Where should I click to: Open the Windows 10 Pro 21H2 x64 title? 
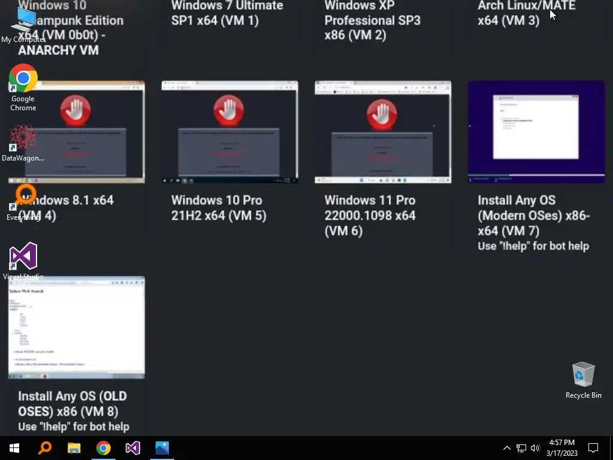point(219,208)
